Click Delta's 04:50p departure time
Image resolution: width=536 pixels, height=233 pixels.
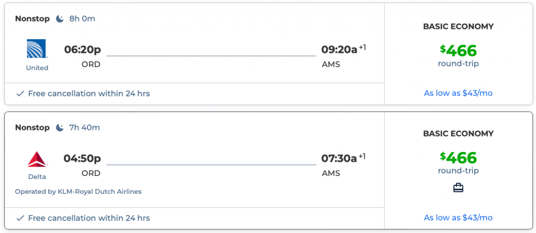pyautogui.click(x=82, y=158)
